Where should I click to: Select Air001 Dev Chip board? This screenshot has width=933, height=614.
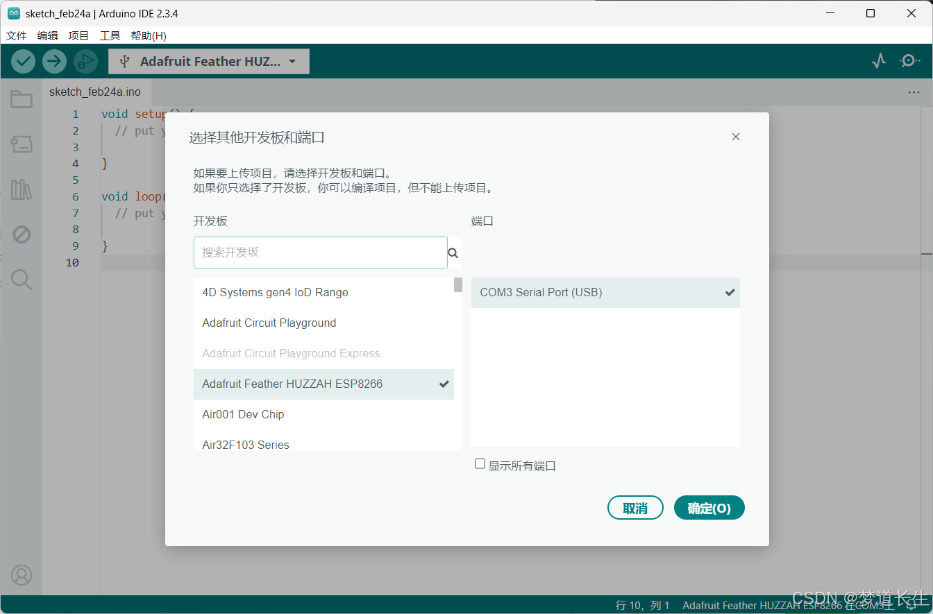click(323, 415)
